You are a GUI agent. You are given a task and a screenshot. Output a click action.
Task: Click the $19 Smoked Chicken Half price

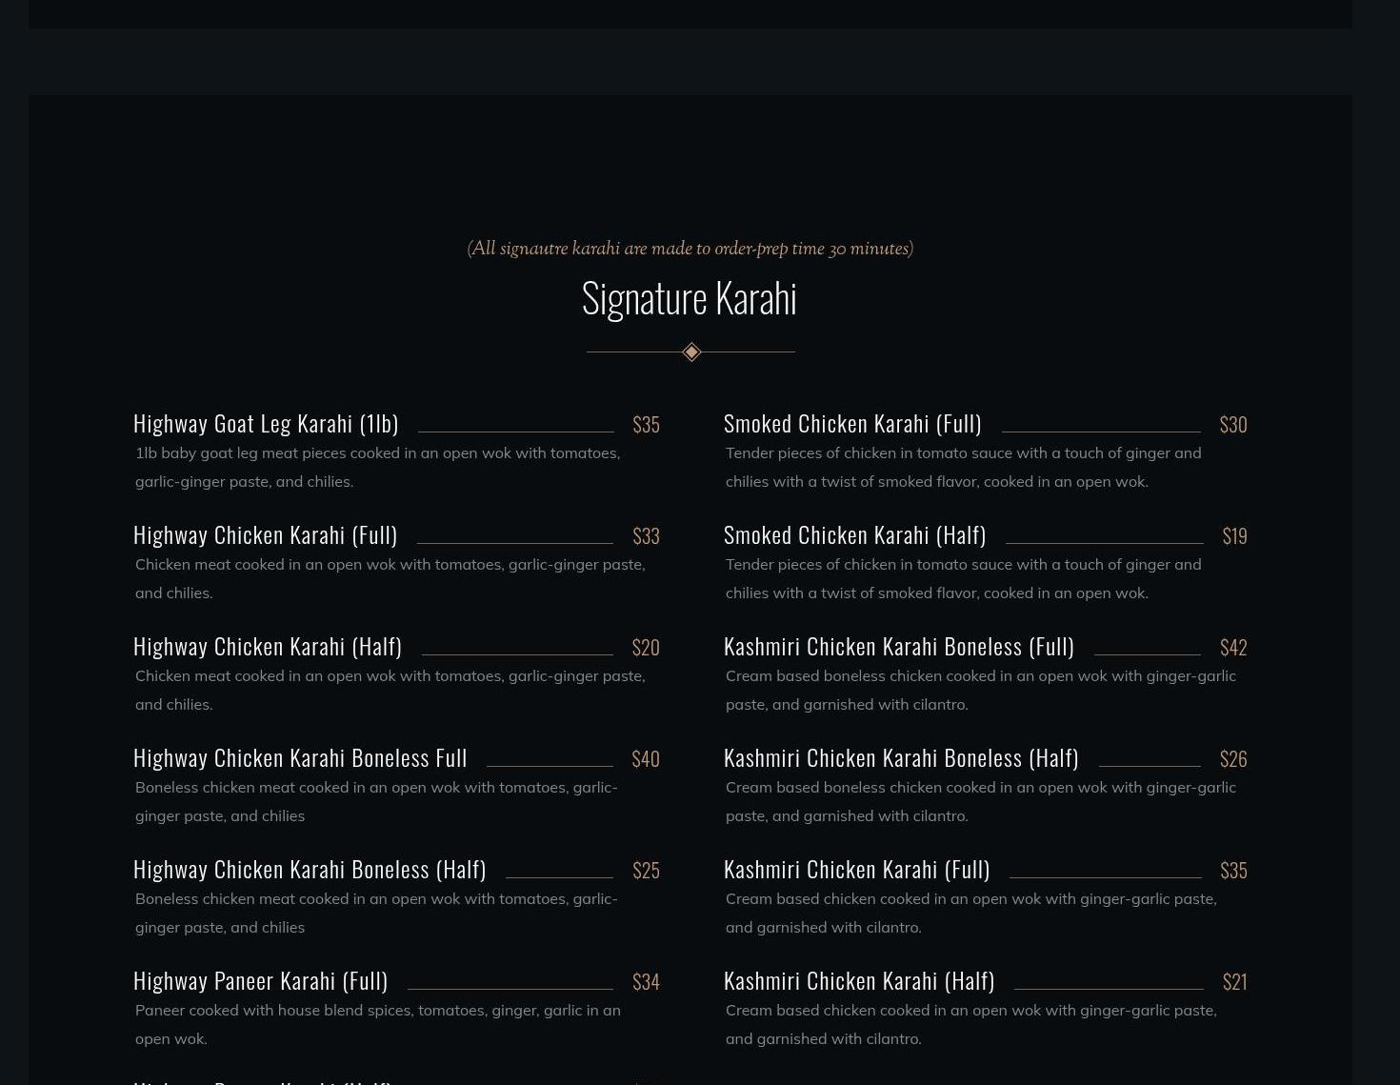1234,535
